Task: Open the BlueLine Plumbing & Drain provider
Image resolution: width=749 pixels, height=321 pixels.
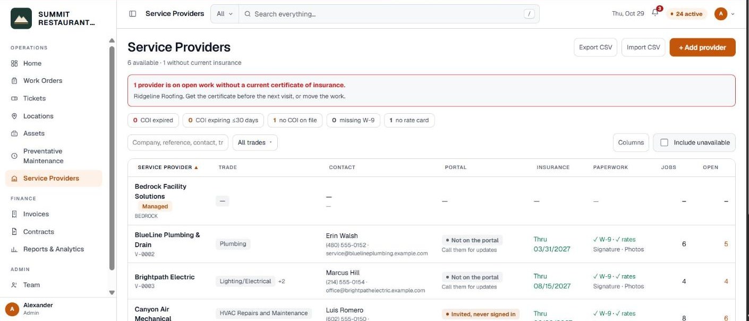Action: pyautogui.click(x=167, y=240)
